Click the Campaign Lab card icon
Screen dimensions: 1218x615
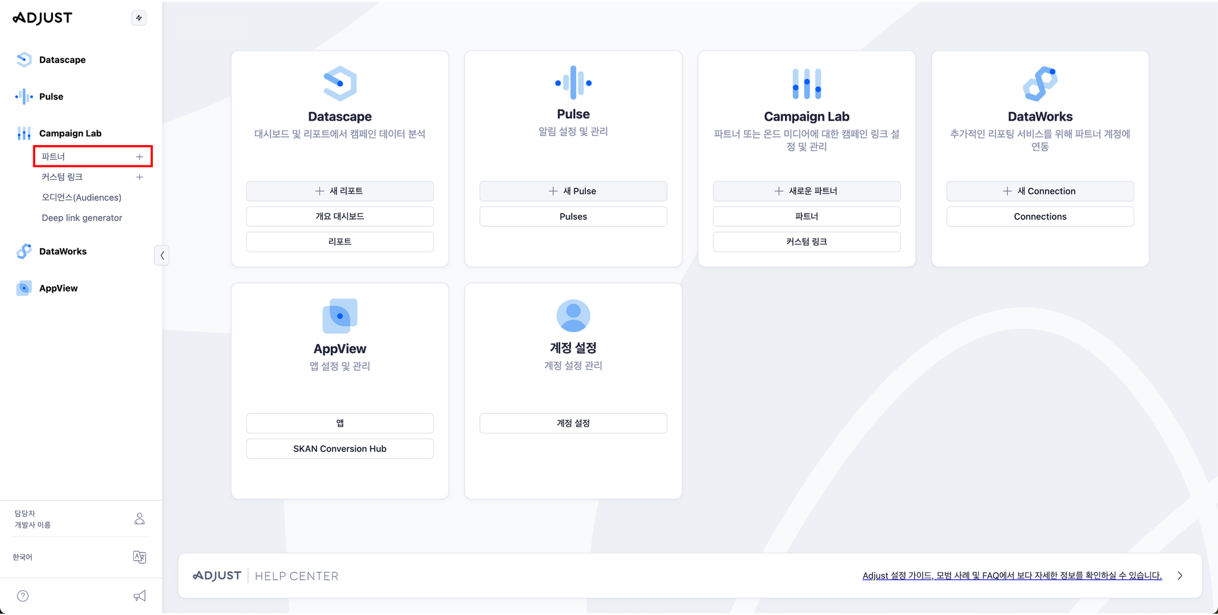tap(807, 83)
